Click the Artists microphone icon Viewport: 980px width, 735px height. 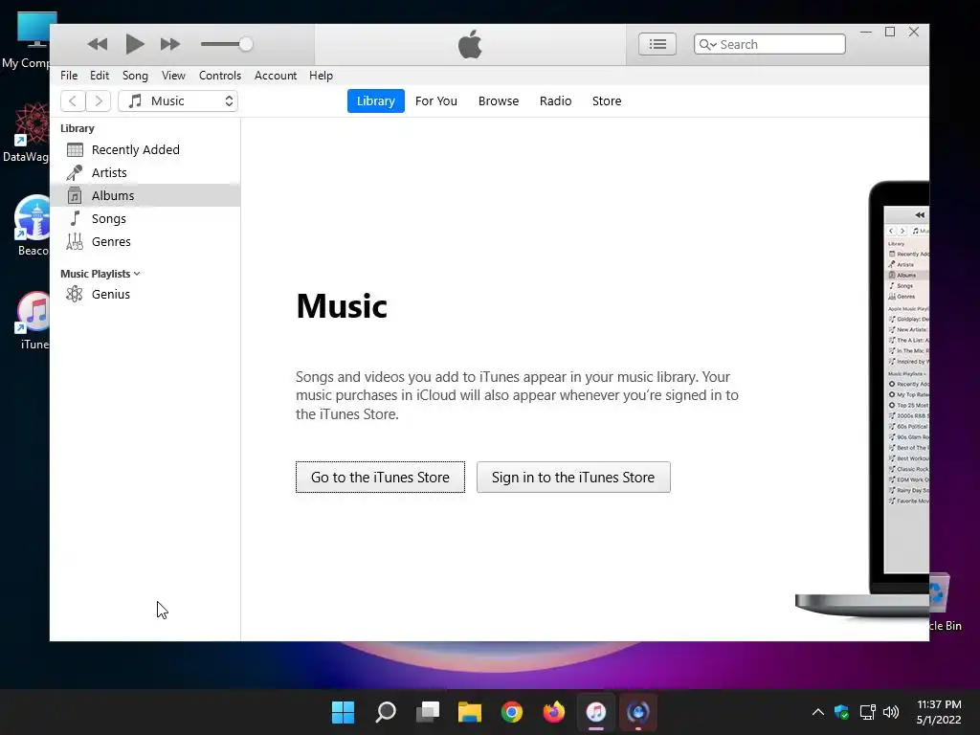click(x=75, y=172)
